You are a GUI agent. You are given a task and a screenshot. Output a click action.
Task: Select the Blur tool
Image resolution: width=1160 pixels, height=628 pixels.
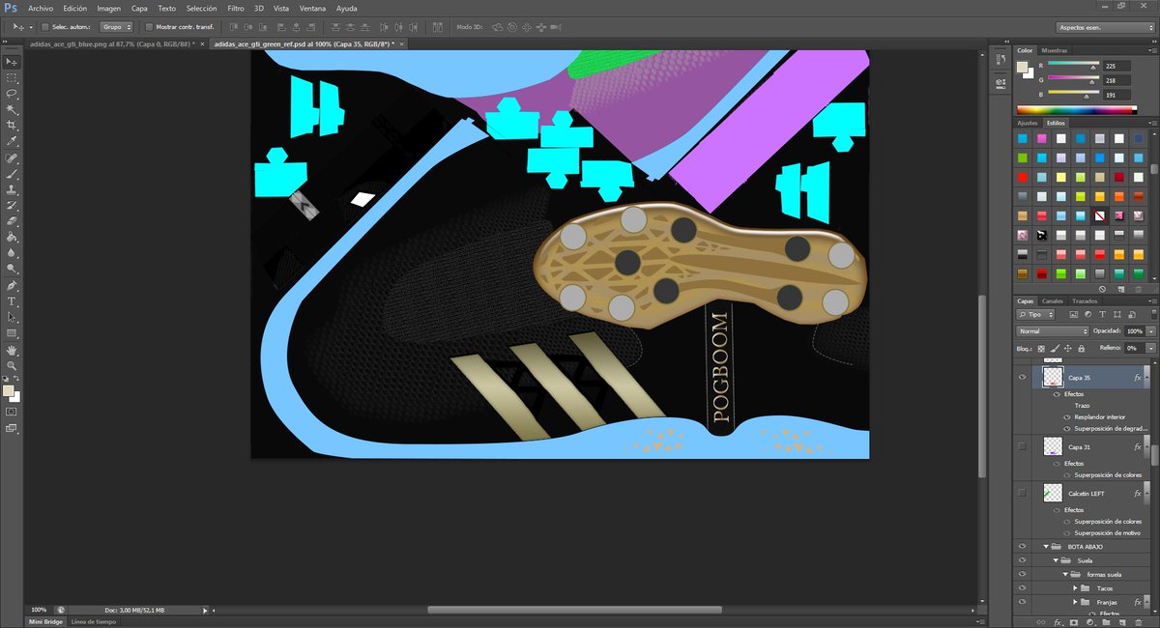pos(12,253)
